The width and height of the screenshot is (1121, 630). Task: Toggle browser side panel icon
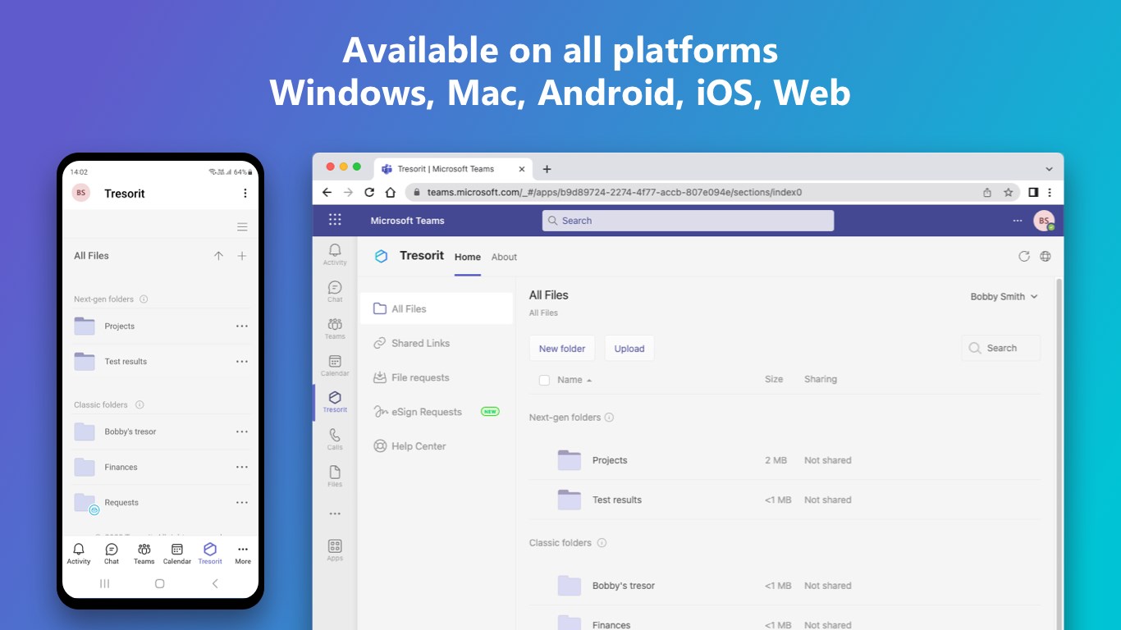(x=1033, y=192)
